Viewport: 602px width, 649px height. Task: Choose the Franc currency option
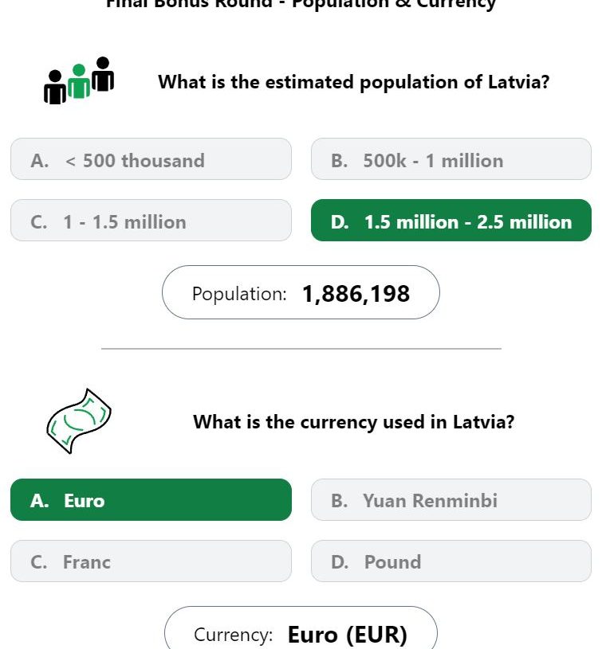point(151,561)
